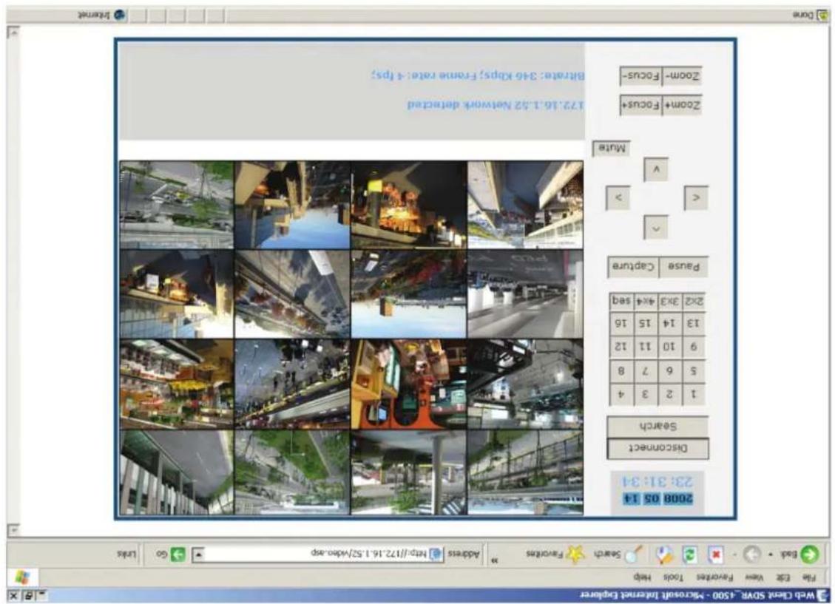Click the red X Stop icon
This screenshot has height=604, width=835.
716,554
